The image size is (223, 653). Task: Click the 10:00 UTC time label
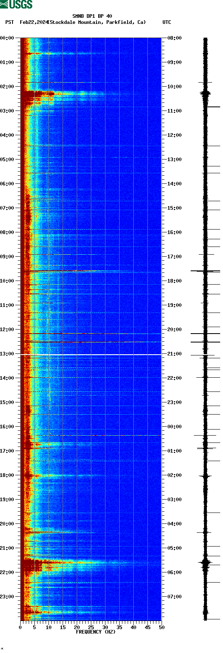(x=174, y=87)
